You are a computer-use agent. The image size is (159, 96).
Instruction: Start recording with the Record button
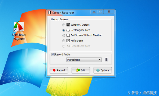59,70
